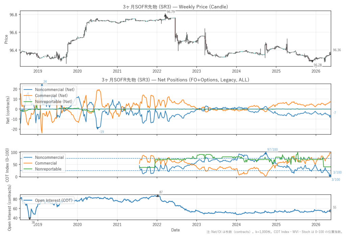Viewport: 346px width, 236px height.
Task: Click the 96.6 tick on the Price axis
Action: [13, 32]
